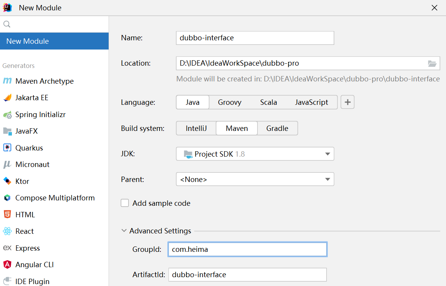Open the JDK Project SDK dropdown

coord(255,154)
